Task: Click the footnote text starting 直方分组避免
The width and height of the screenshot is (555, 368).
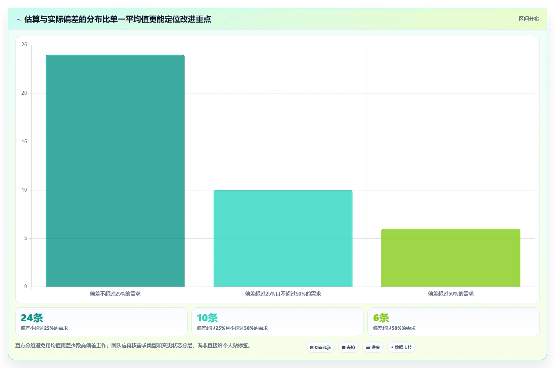Action: (134, 345)
